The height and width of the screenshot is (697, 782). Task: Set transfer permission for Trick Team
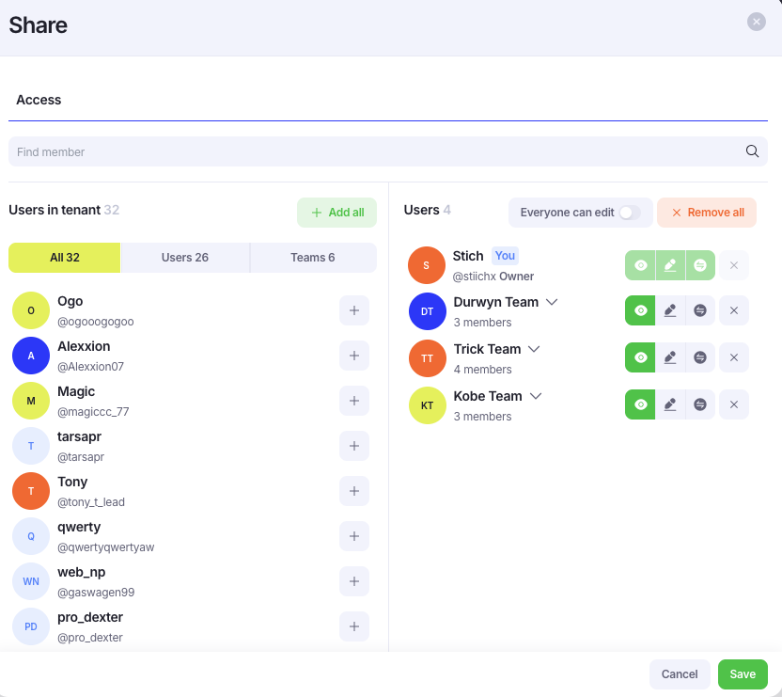tap(700, 357)
